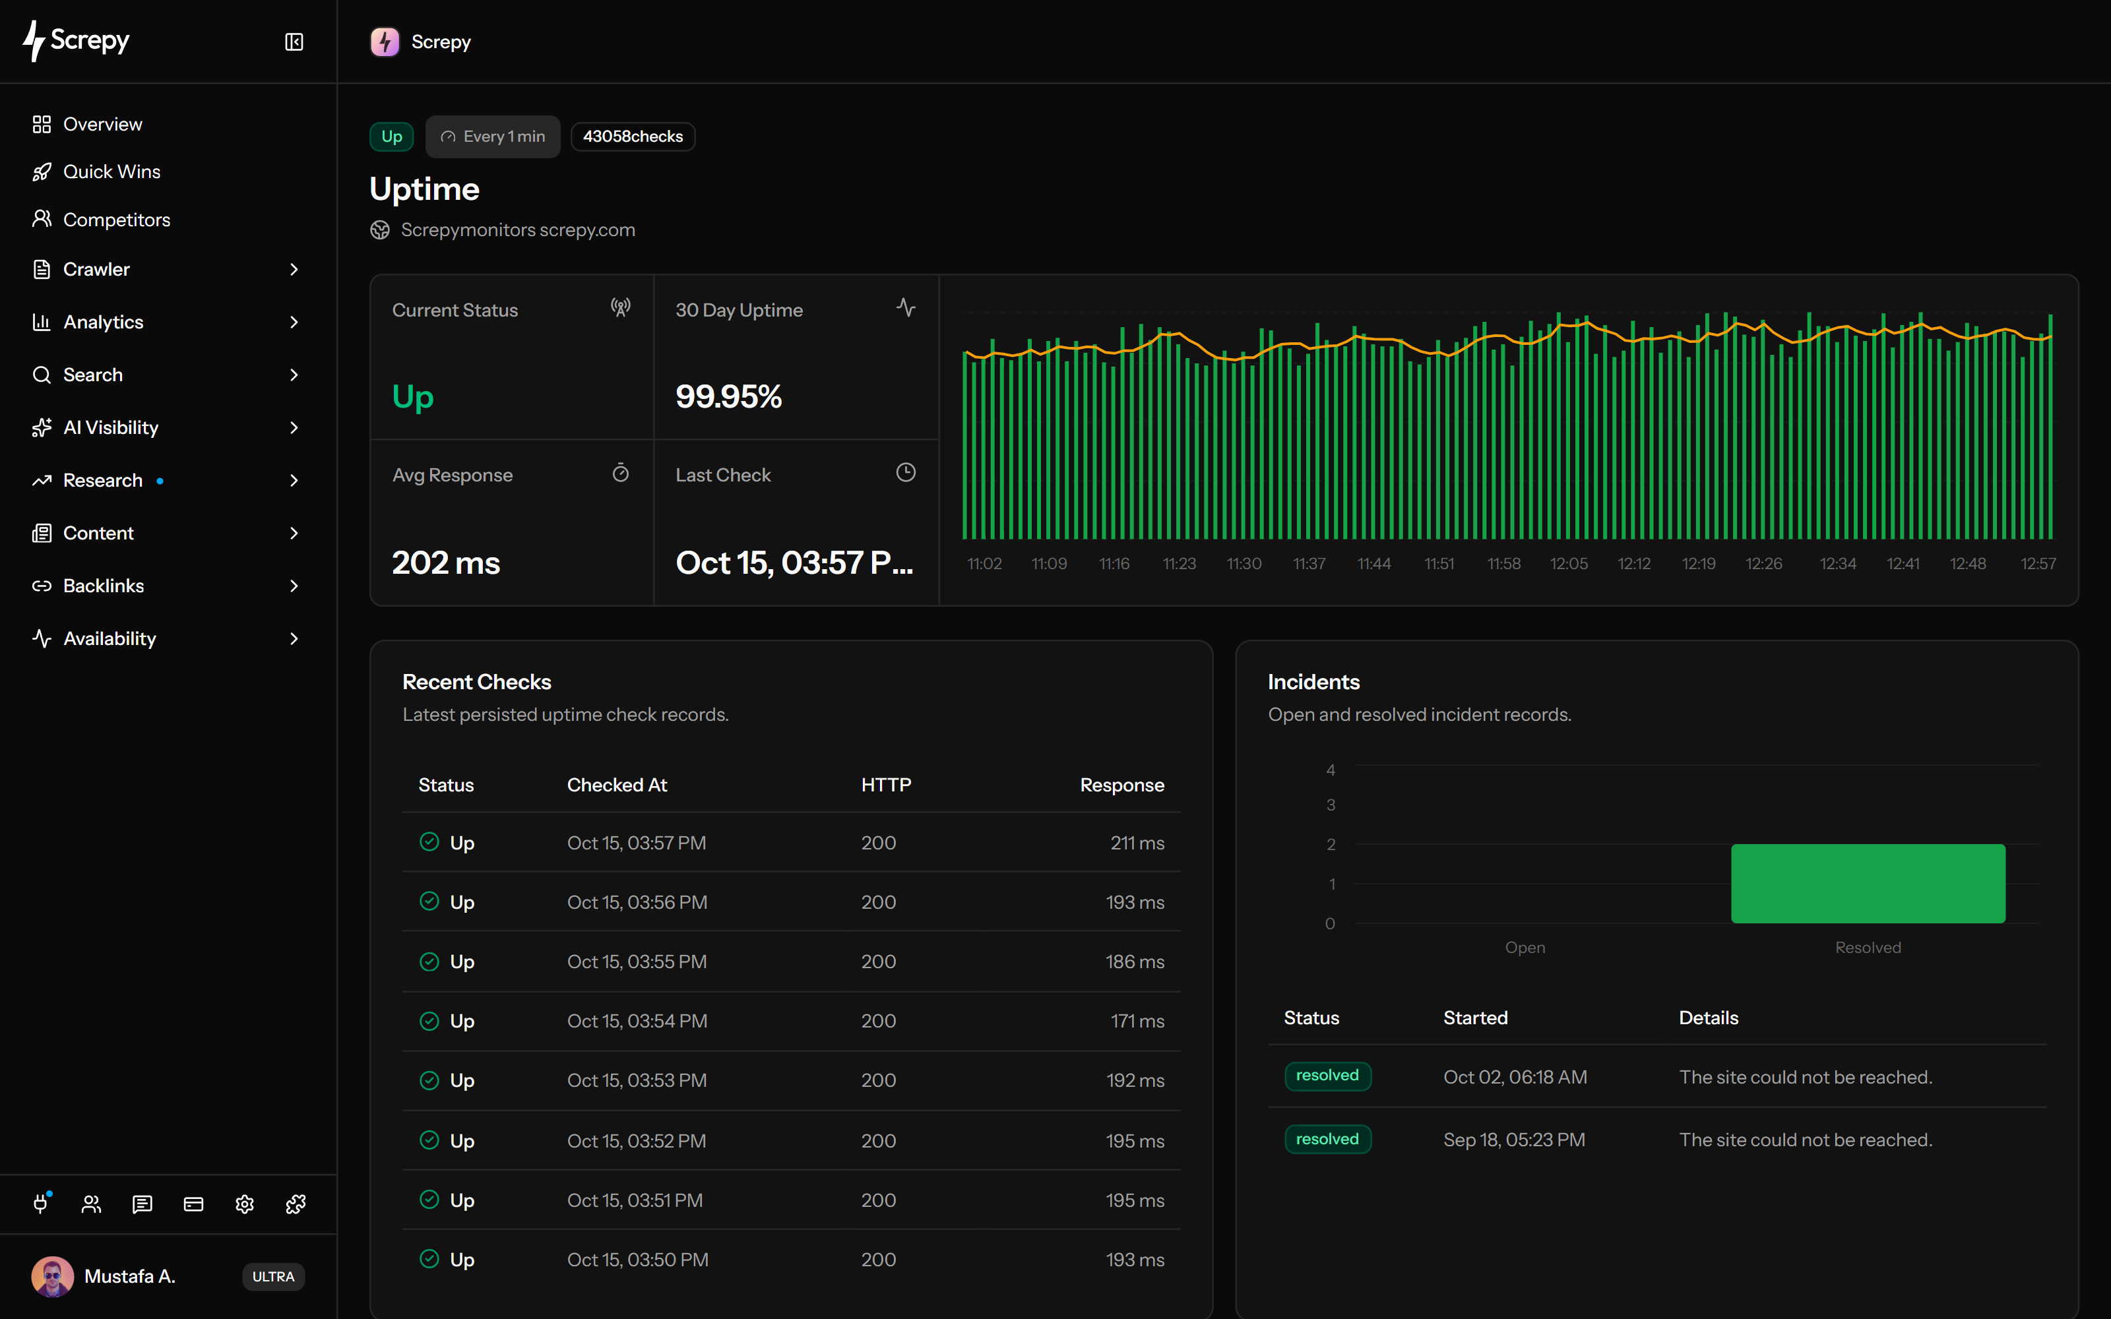Open the extensions puzzle icon
Viewport: 2111px width, 1319px height.
coord(296,1204)
